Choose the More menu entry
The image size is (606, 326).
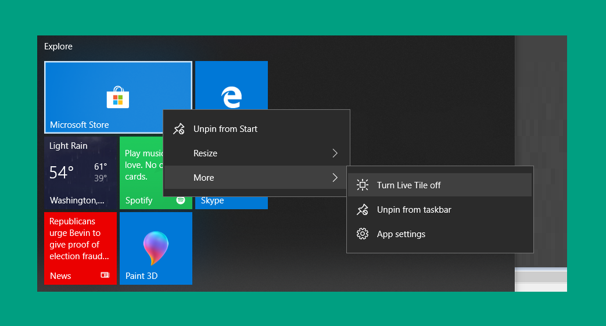257,177
